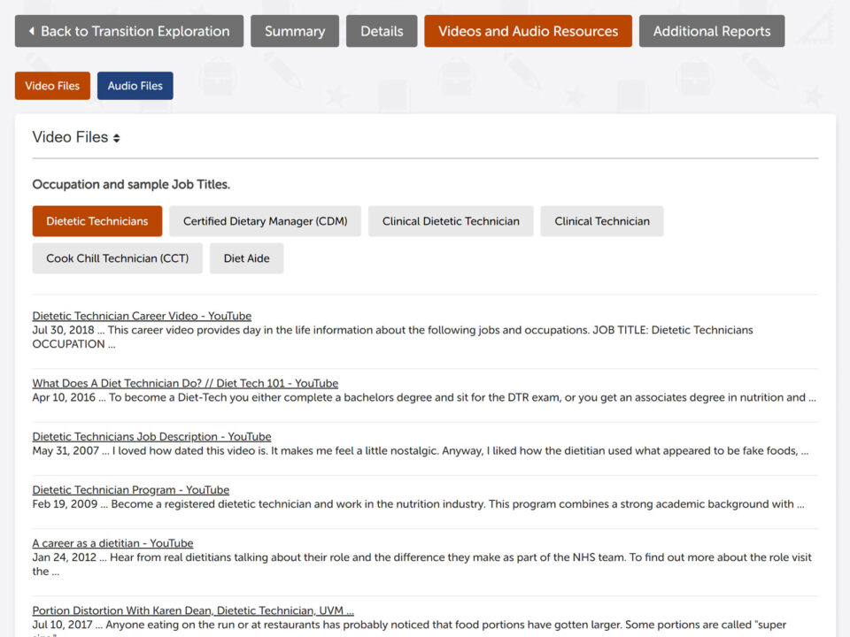The width and height of the screenshot is (850, 637).
Task: Select the Videos and Audio Resources tab
Action: coord(528,31)
